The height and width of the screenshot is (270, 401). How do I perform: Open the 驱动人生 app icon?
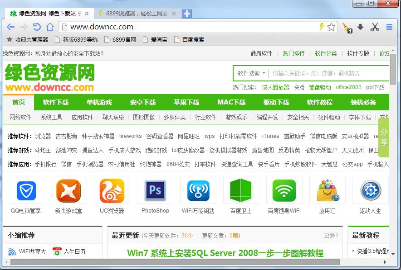[371, 190]
